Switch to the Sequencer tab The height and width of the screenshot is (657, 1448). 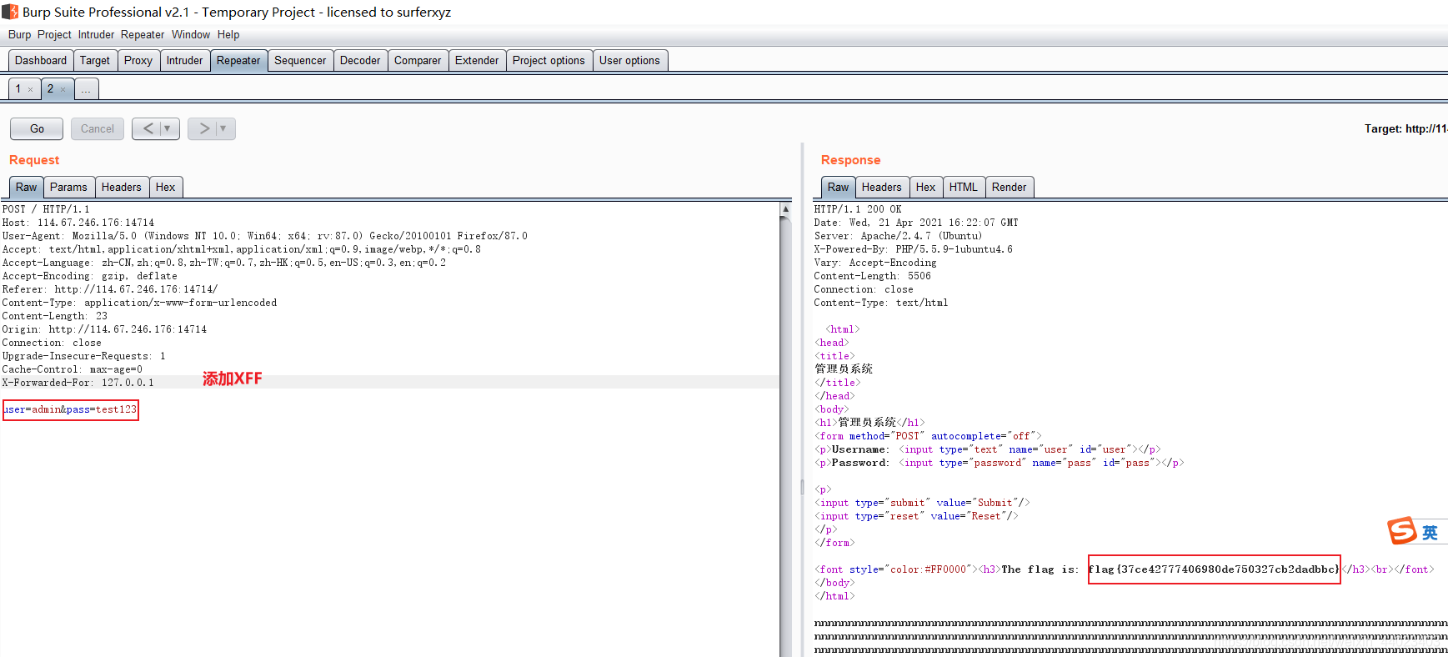(300, 60)
